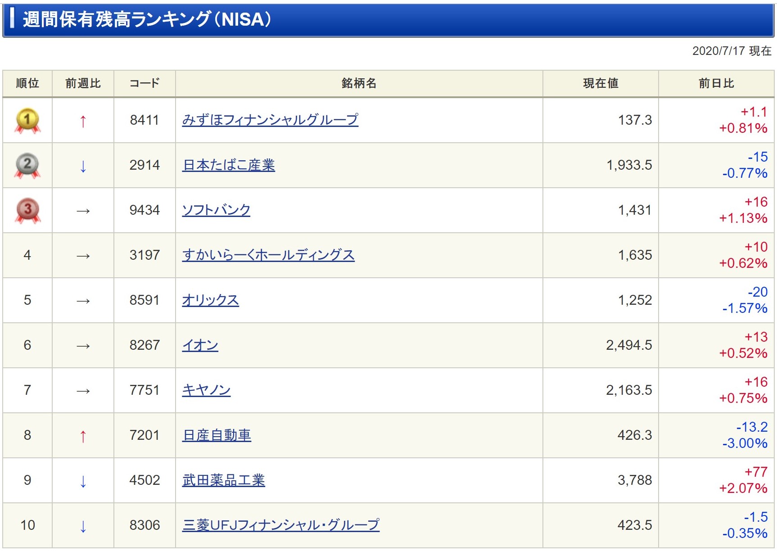Click the 銘柄名 column header
777x560 pixels.
point(359,83)
